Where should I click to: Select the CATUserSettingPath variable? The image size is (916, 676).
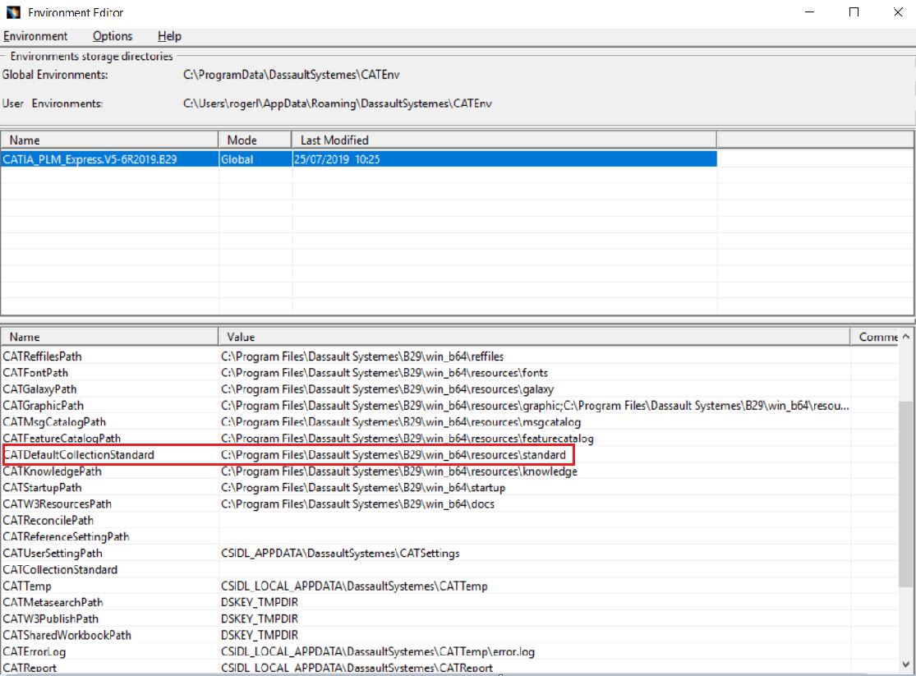coord(53,553)
